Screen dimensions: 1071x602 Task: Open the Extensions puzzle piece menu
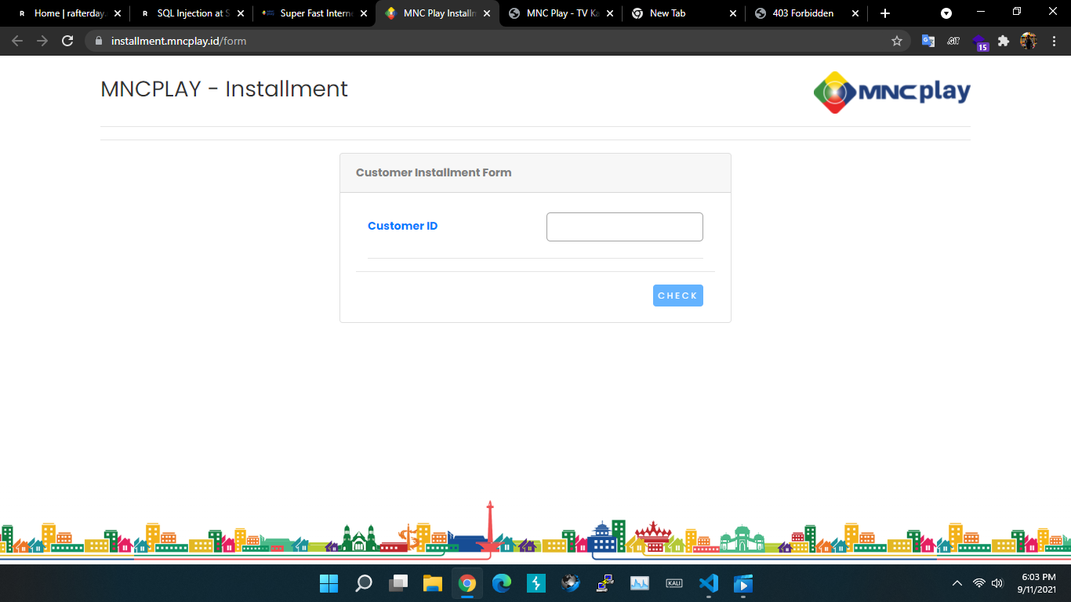coord(1004,41)
